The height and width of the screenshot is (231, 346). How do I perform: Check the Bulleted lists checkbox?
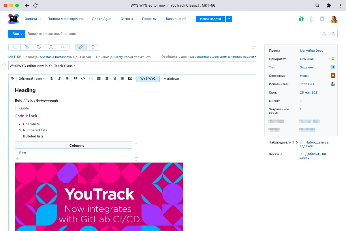19,136
